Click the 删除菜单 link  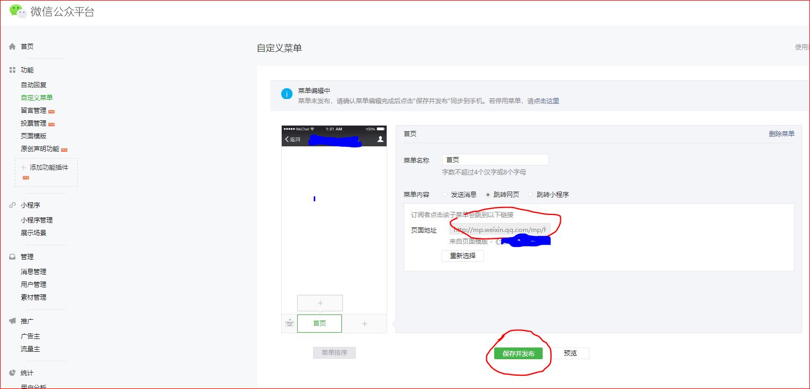782,134
